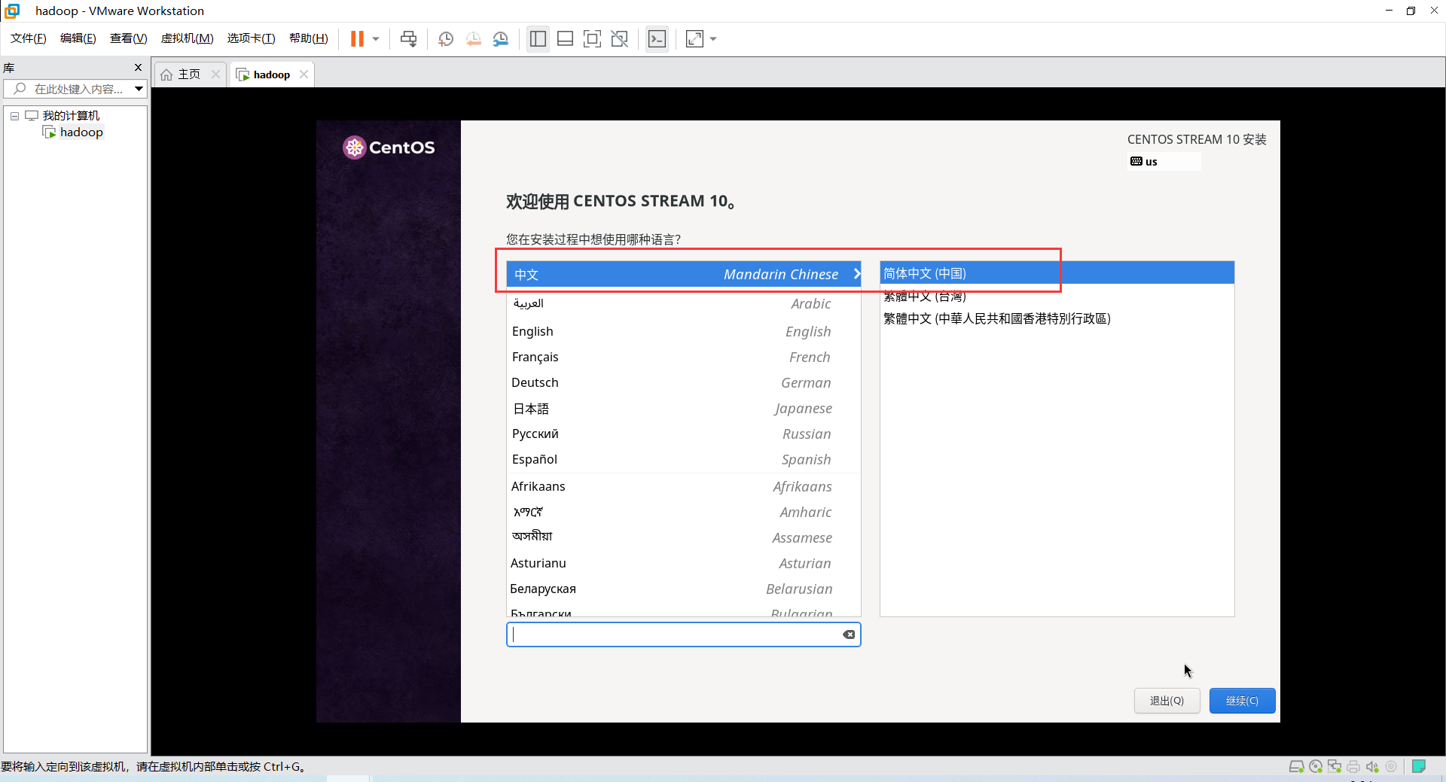Choose 繁體中文 (台灣) locale
Screen dimensions: 1446x782
tap(1057, 296)
